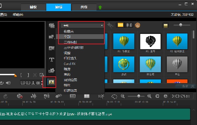197x125 pixels.
Task: Open the 帮助(H) menu
Action: pos(18,15)
